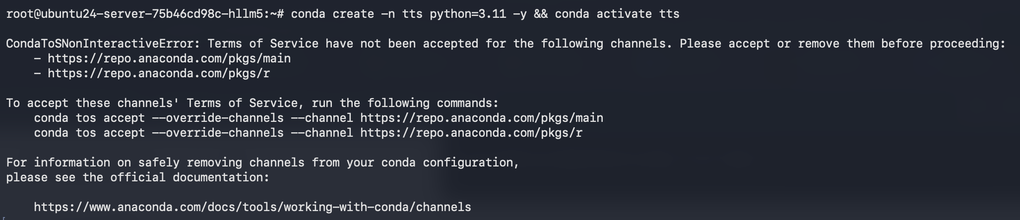Click the python=3.11 argument in the command
The image size is (1020, 220).
pos(468,14)
